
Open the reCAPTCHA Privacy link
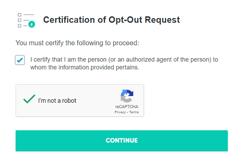(x=120, y=112)
